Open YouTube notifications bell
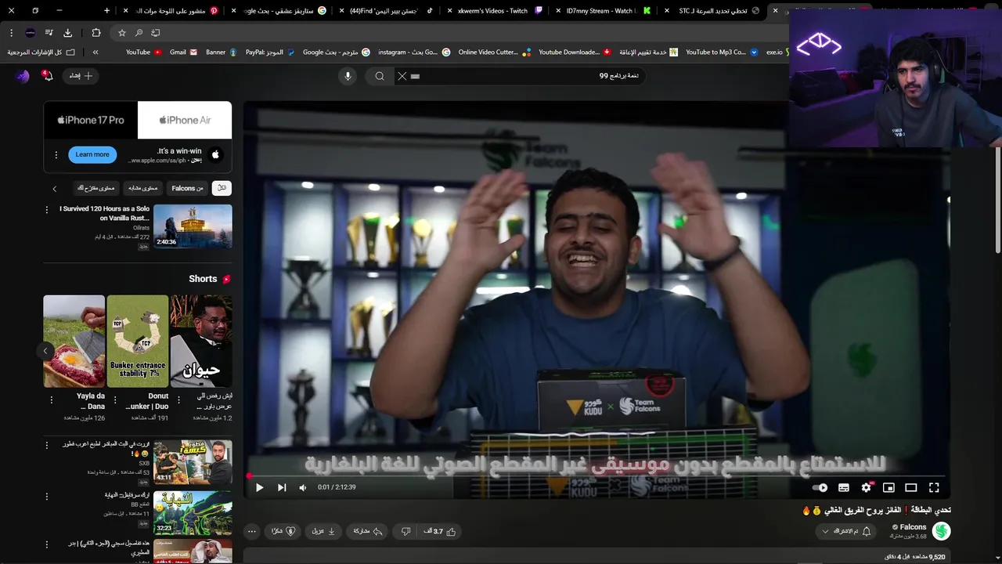This screenshot has width=1002, height=564. [x=48, y=76]
